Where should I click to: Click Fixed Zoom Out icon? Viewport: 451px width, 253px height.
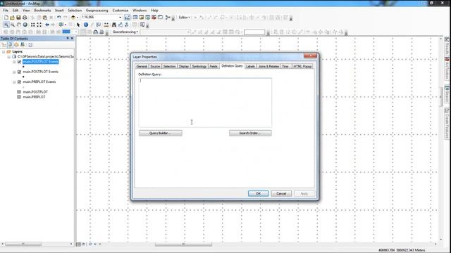[x=39, y=25]
